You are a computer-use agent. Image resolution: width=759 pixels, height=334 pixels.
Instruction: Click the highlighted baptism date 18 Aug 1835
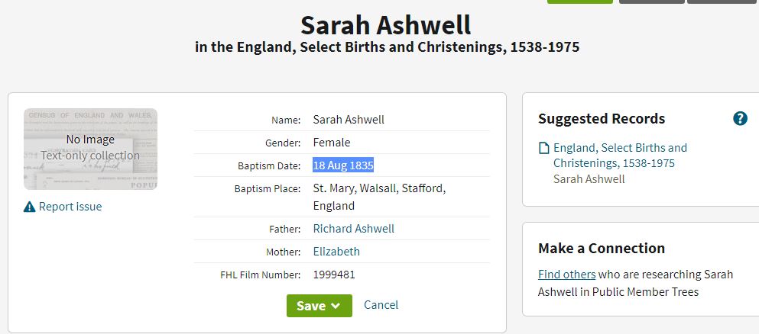pyautogui.click(x=343, y=165)
